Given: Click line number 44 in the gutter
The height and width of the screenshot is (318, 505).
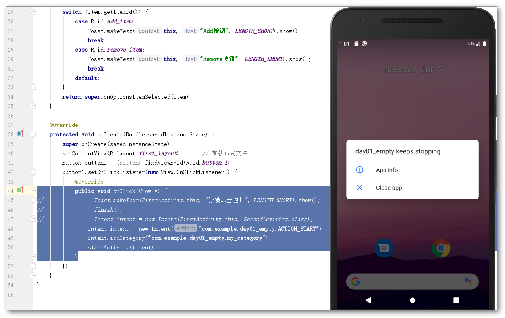Looking at the screenshot, I should [x=10, y=191].
